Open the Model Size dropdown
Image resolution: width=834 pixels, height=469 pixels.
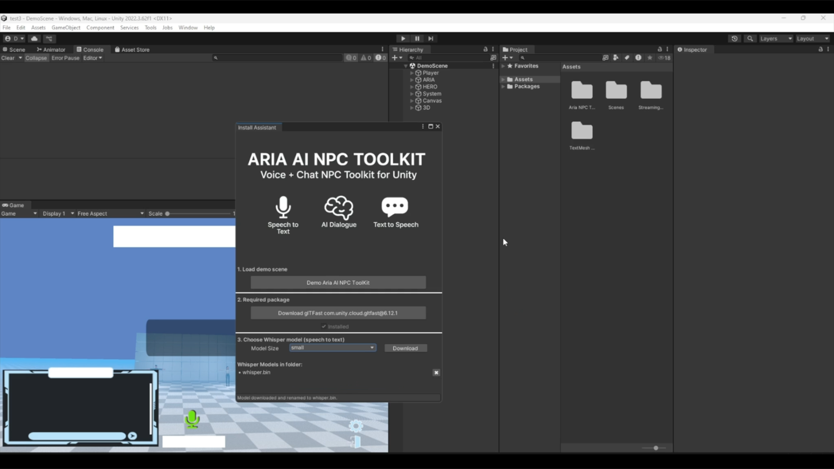(332, 348)
